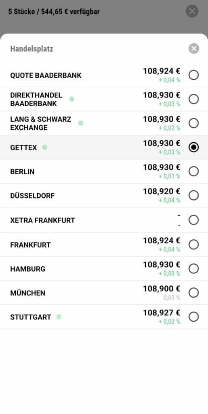Pick HAMBURG radio button
Viewport: 208px width, 414px height.
[x=193, y=269]
